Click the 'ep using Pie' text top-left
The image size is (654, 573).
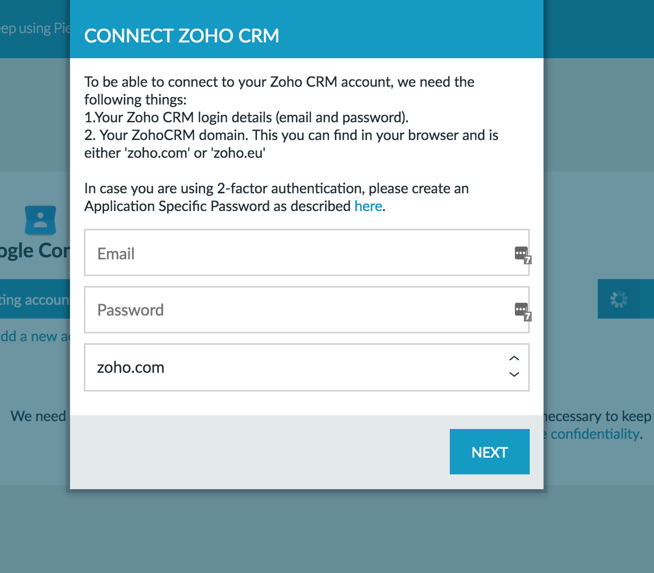click(35, 29)
